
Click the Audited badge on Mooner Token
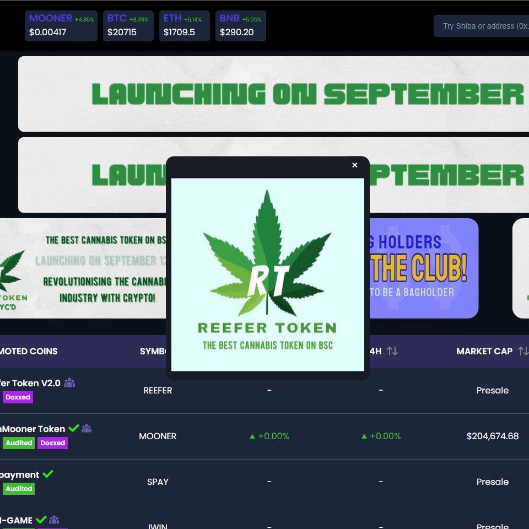point(19,443)
